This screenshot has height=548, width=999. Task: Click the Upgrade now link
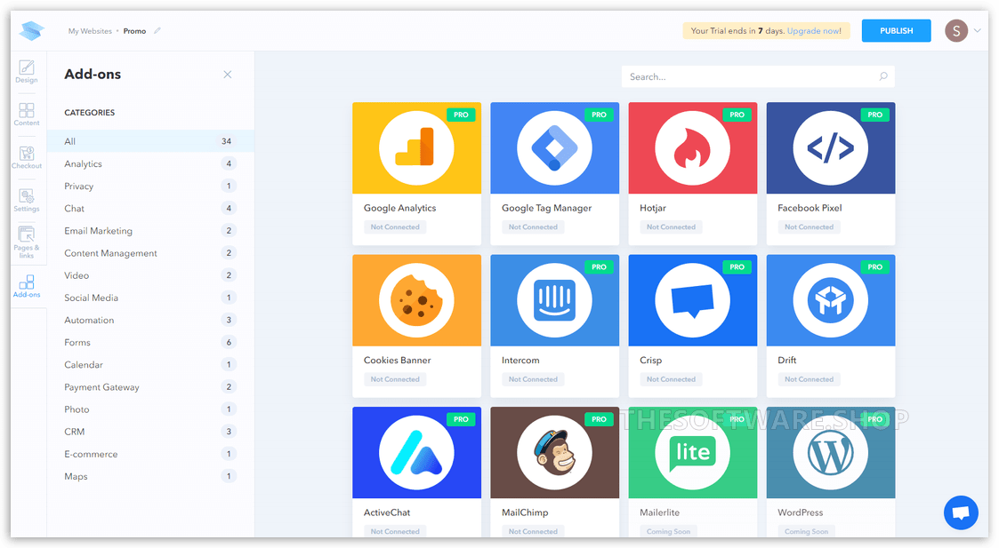click(814, 30)
